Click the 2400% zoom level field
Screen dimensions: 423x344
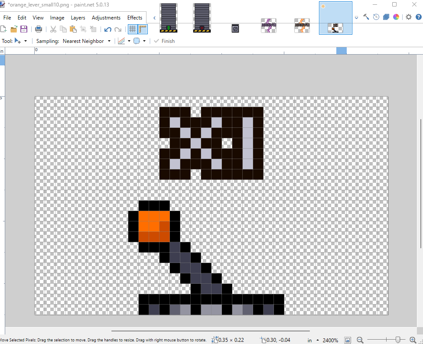click(330, 340)
